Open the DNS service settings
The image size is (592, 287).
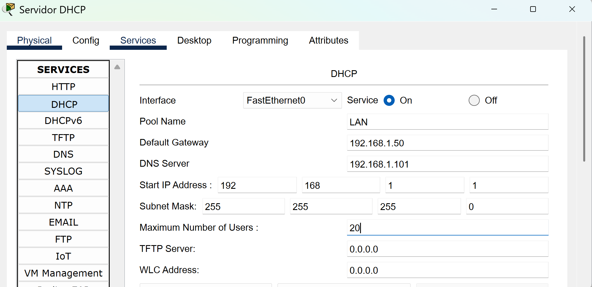point(63,154)
